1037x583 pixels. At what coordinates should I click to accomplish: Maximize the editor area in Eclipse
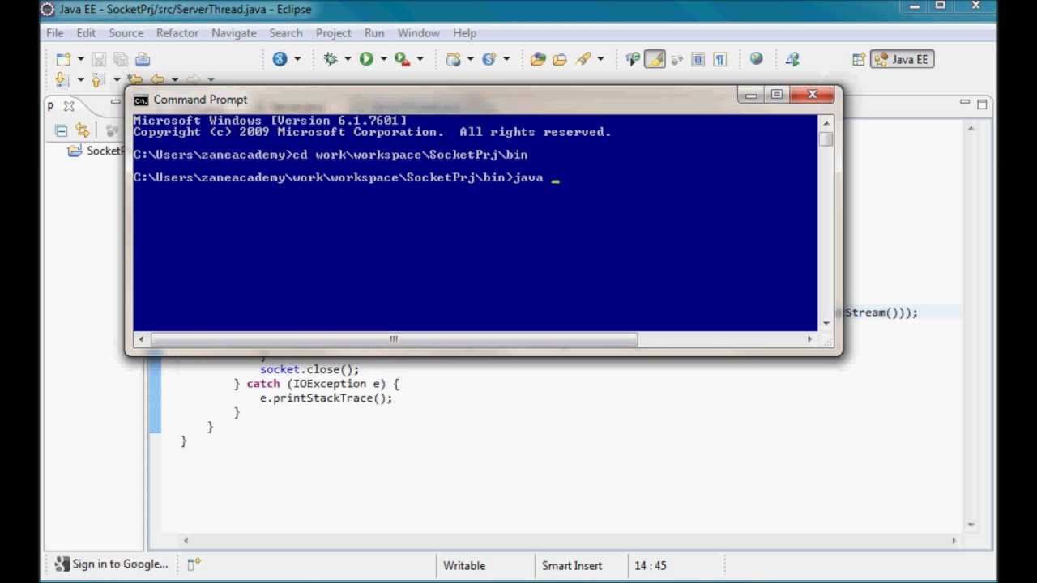pyautogui.click(x=982, y=104)
